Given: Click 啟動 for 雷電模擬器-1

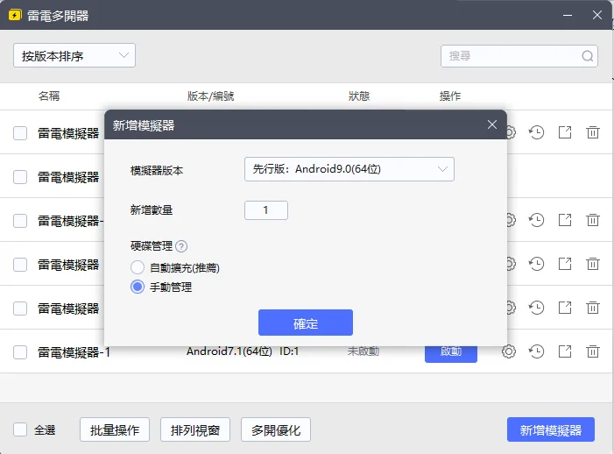Looking at the screenshot, I should 451,353.
